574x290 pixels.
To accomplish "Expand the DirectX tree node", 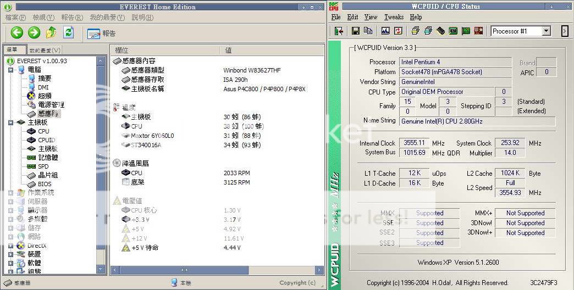I will tap(11, 246).
